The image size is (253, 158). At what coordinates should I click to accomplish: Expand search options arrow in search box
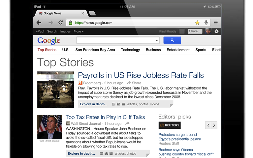157,40
